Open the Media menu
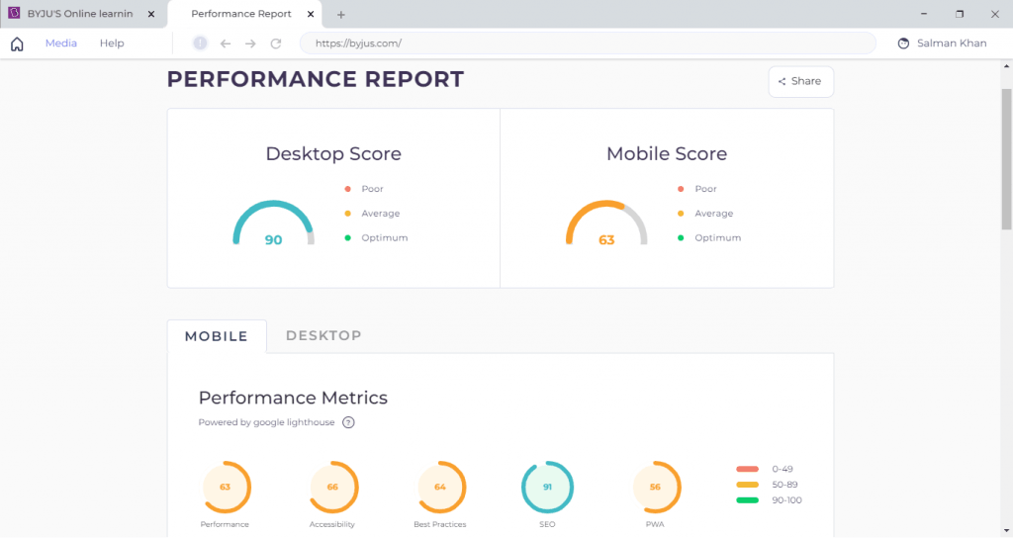Screen dimensions: 1013x538 [61, 44]
